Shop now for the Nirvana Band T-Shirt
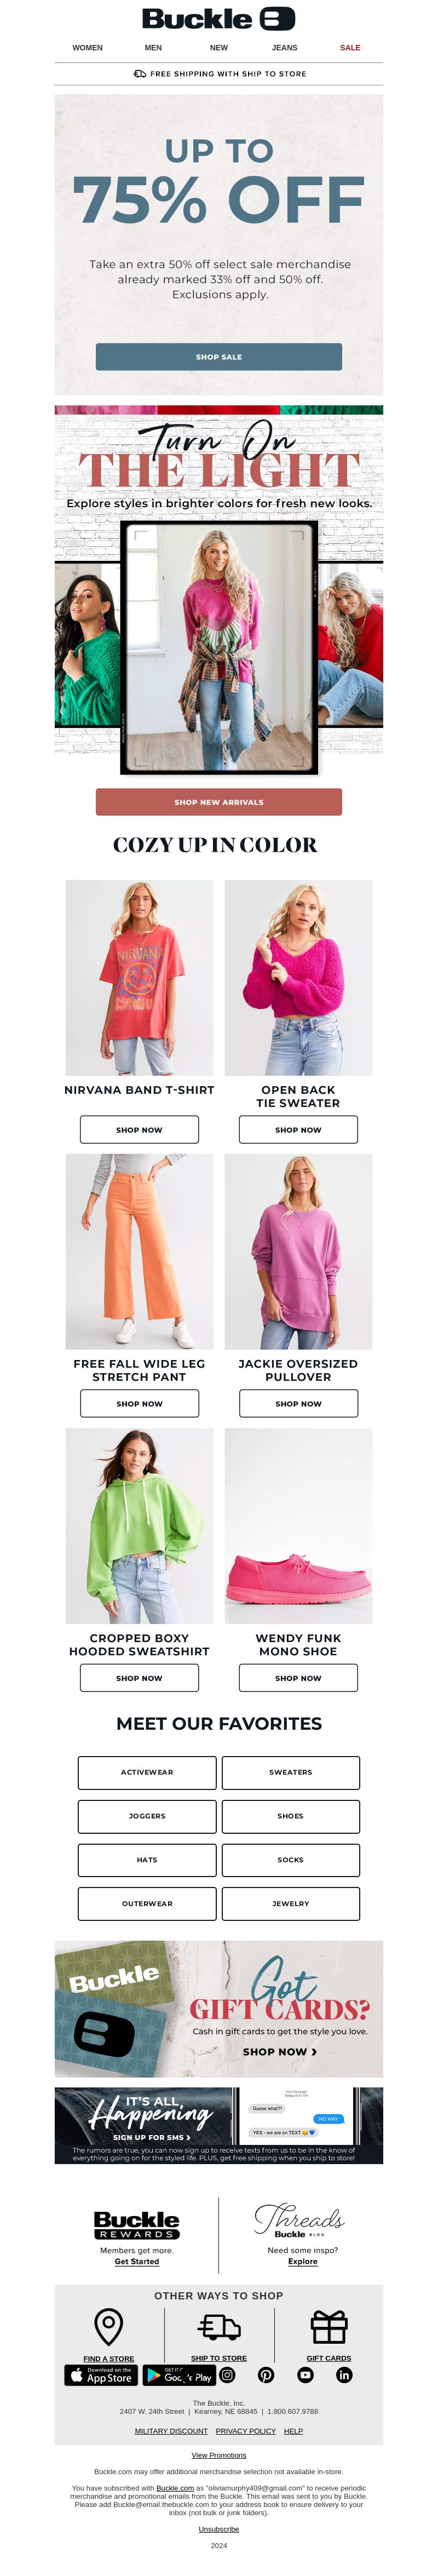Screen dimensions: 438x2576 (139, 1130)
